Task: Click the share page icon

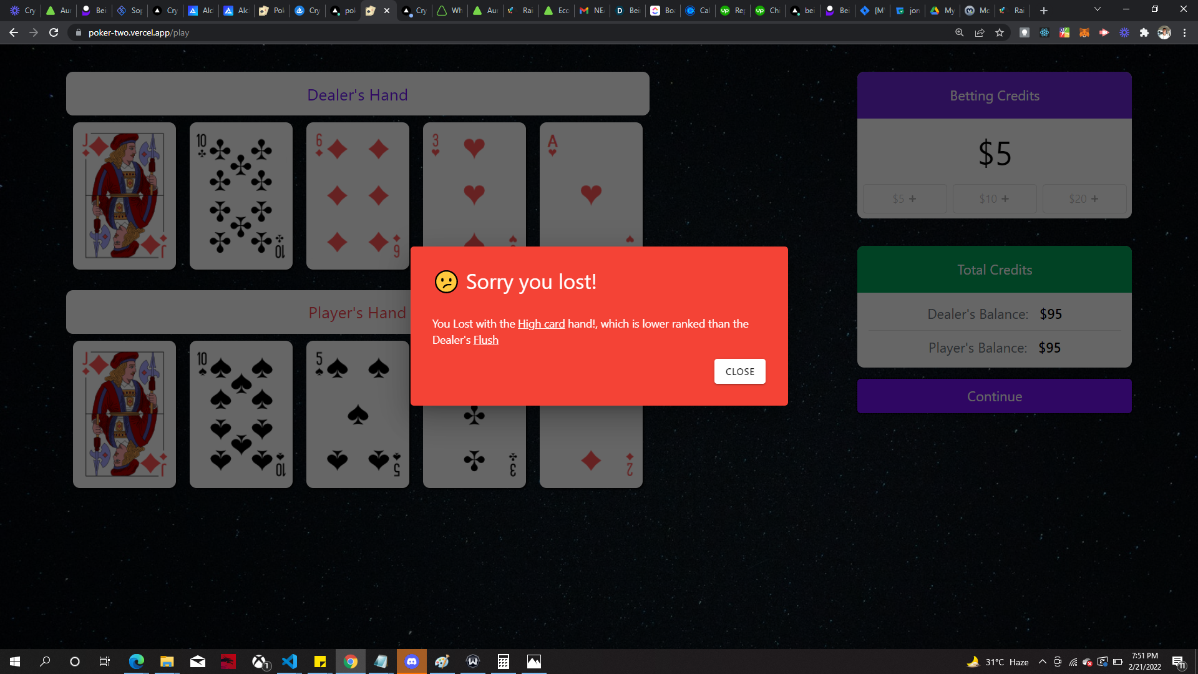Action: click(x=980, y=32)
